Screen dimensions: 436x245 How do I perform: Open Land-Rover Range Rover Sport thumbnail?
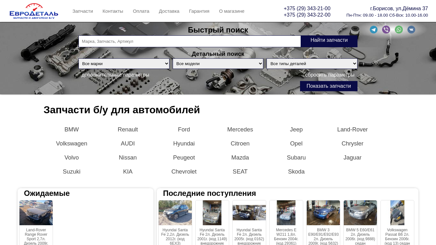[x=36, y=213]
